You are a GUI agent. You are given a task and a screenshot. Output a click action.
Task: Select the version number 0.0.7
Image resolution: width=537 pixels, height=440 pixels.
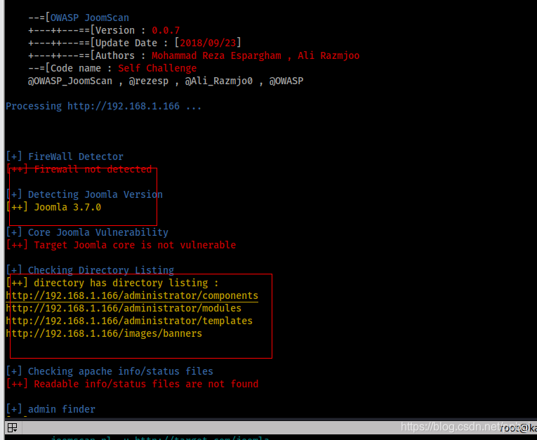(166, 30)
